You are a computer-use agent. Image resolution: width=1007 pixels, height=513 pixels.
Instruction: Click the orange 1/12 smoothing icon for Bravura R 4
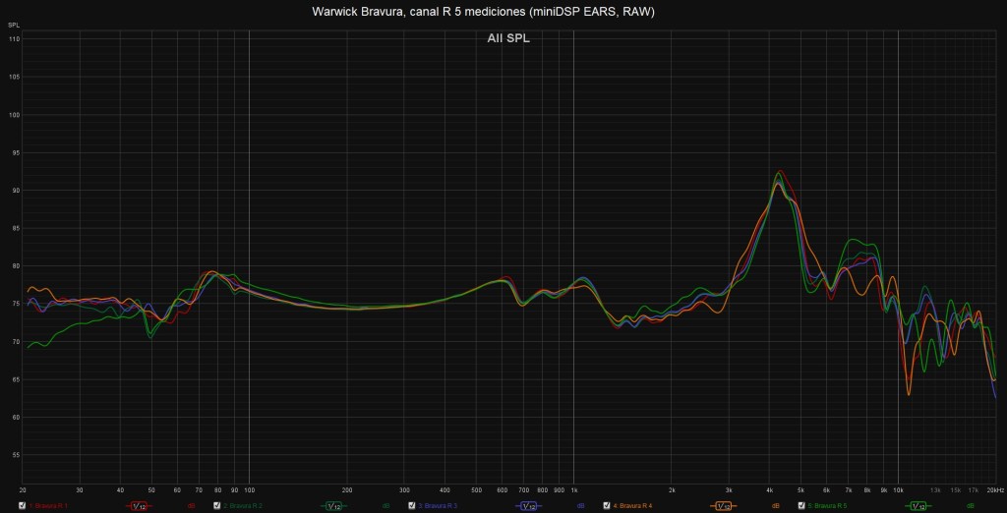pos(724,506)
